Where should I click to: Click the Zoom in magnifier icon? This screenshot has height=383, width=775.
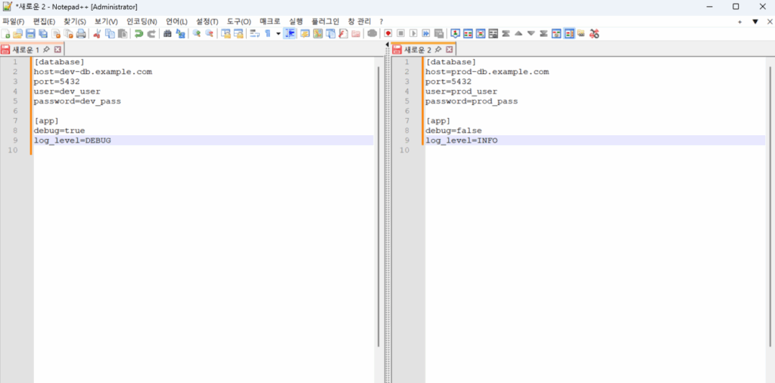(x=197, y=34)
